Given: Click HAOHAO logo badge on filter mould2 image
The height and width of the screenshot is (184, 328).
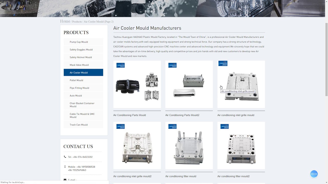Looking at the screenshot, I should tap(224, 126).
